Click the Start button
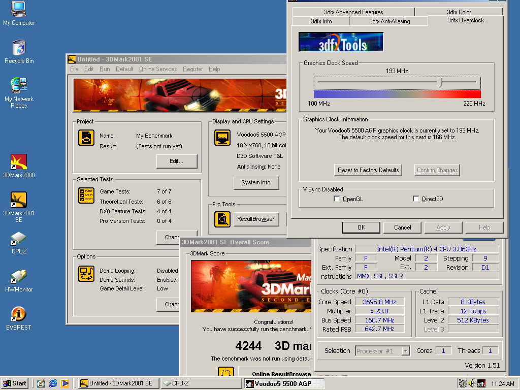This screenshot has width=520, height=390. point(15,383)
